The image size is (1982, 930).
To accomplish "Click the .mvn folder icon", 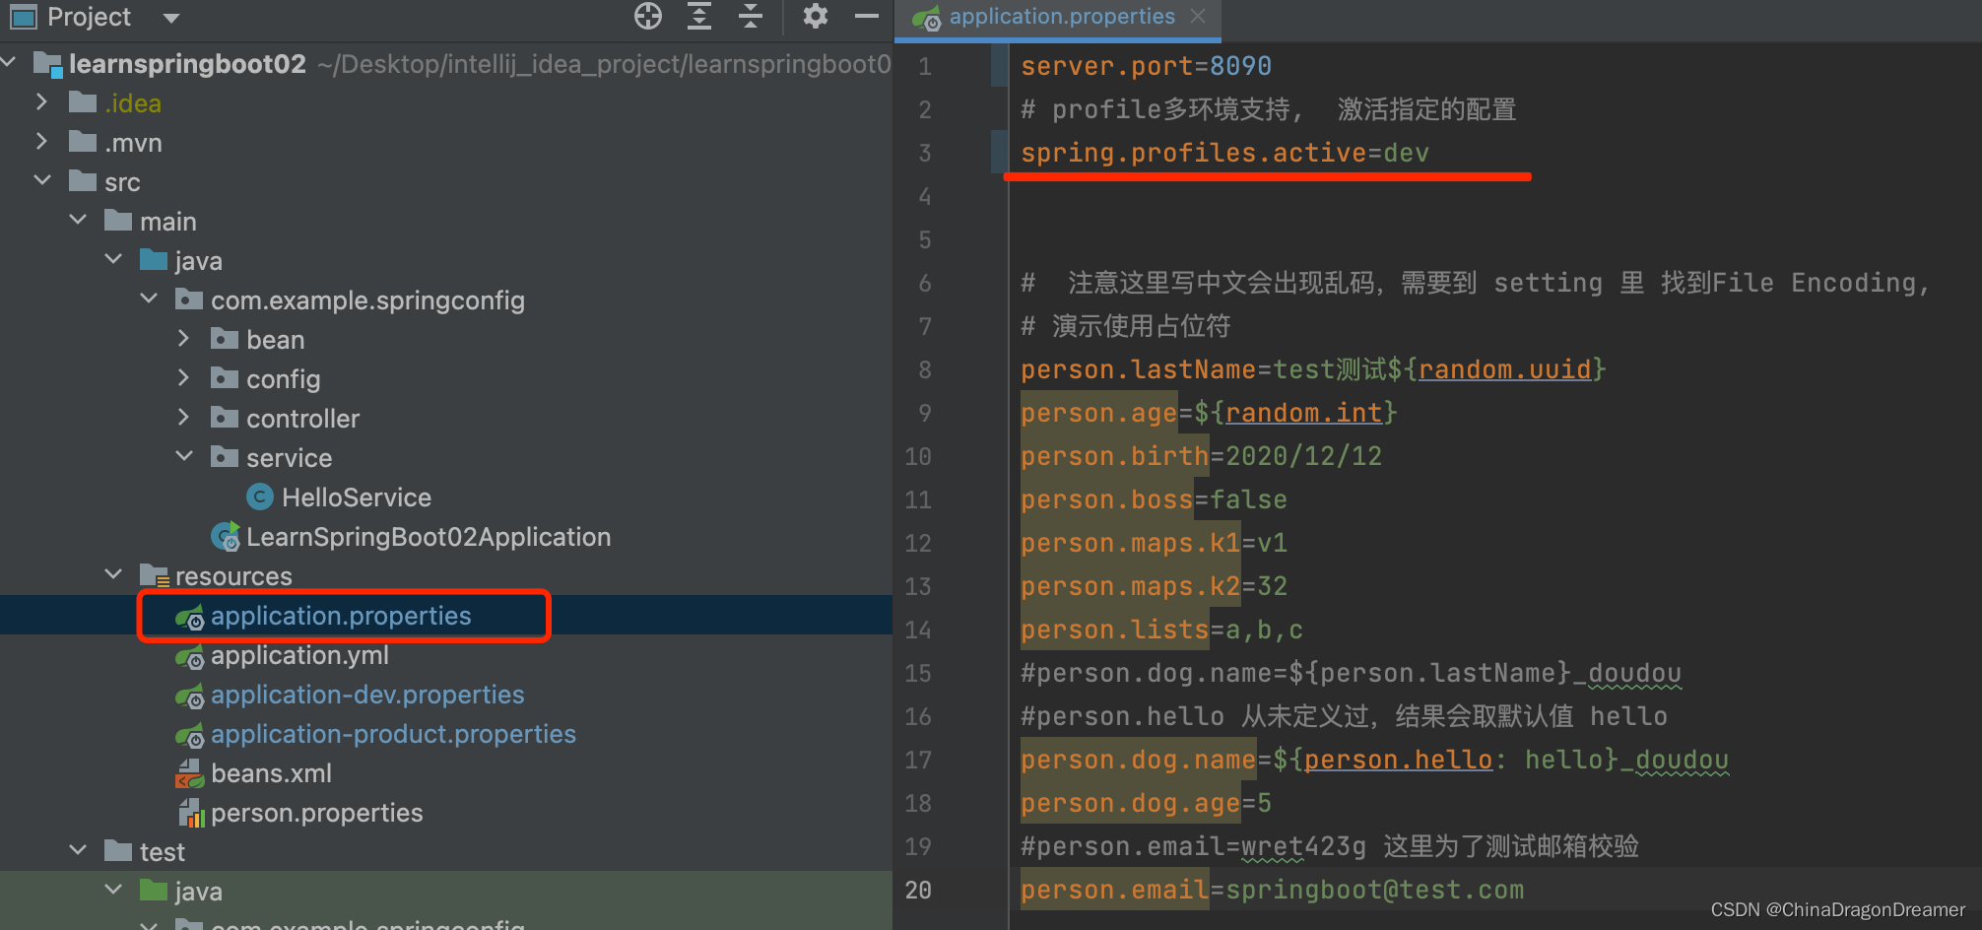I will [83, 142].
